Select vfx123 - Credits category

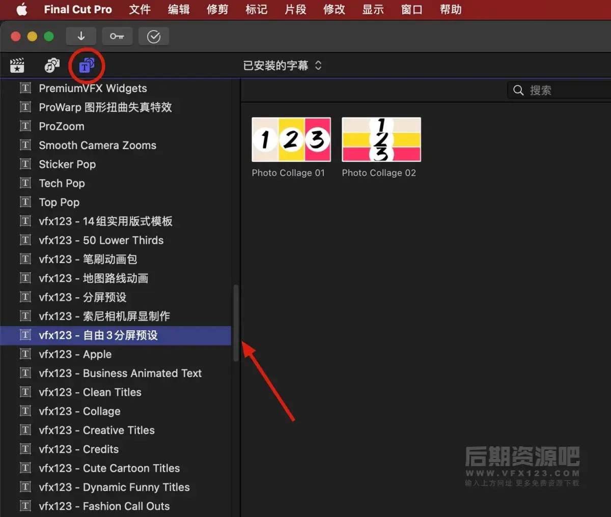tap(116, 449)
